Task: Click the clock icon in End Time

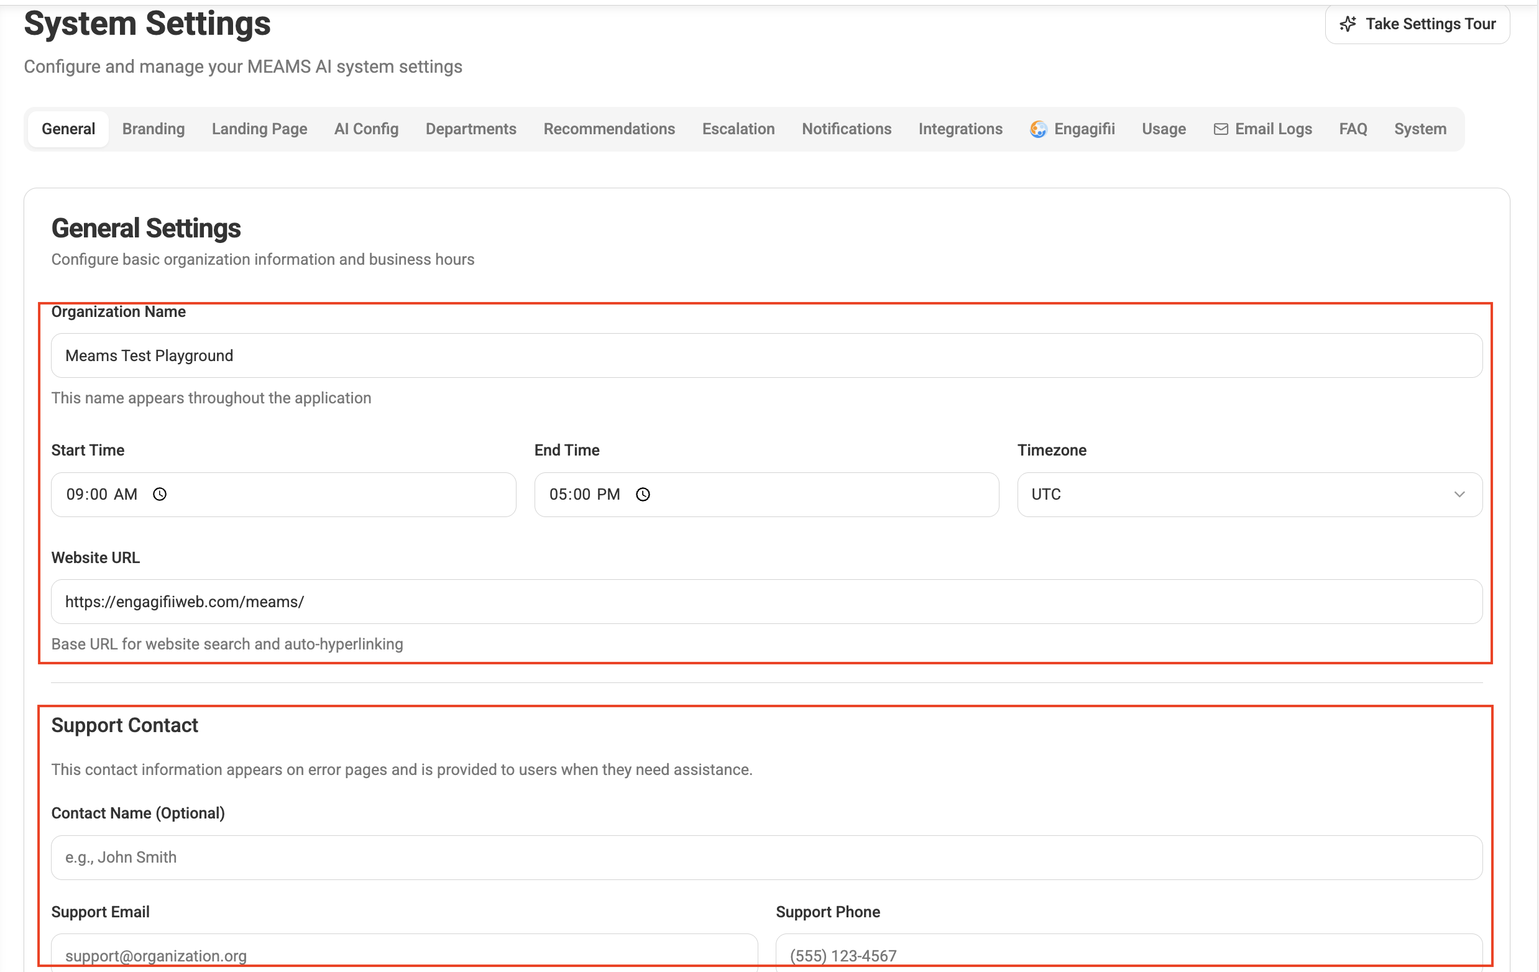Action: click(643, 494)
